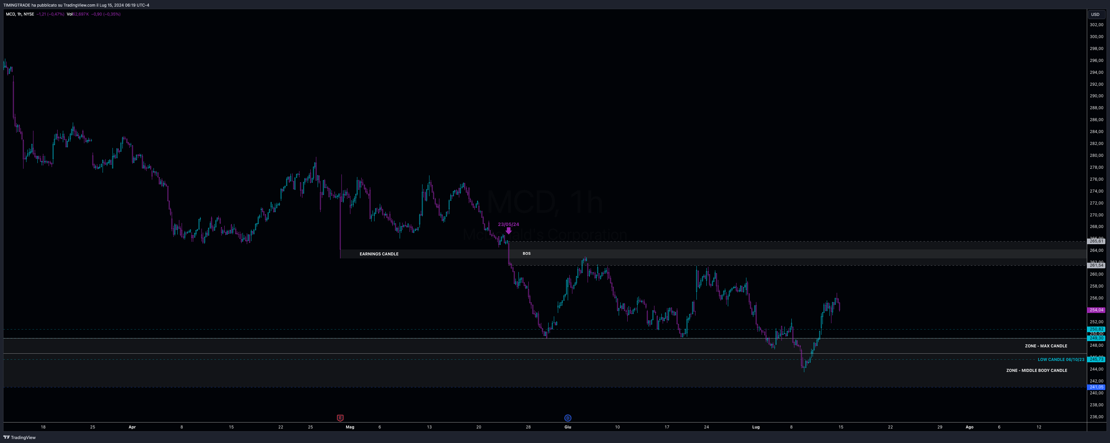This screenshot has height=443, width=1110.
Task: Select the ZONE - MIDDLE BODY CANDLE label
Action: click(x=1036, y=371)
